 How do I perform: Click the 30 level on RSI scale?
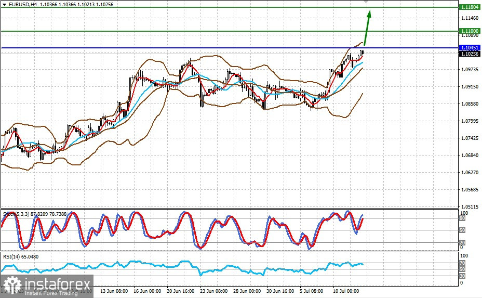point(462,276)
